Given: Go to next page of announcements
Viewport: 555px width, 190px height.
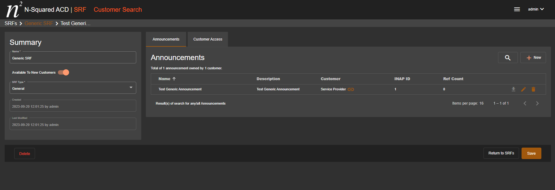Looking at the screenshot, I should [x=537, y=103].
